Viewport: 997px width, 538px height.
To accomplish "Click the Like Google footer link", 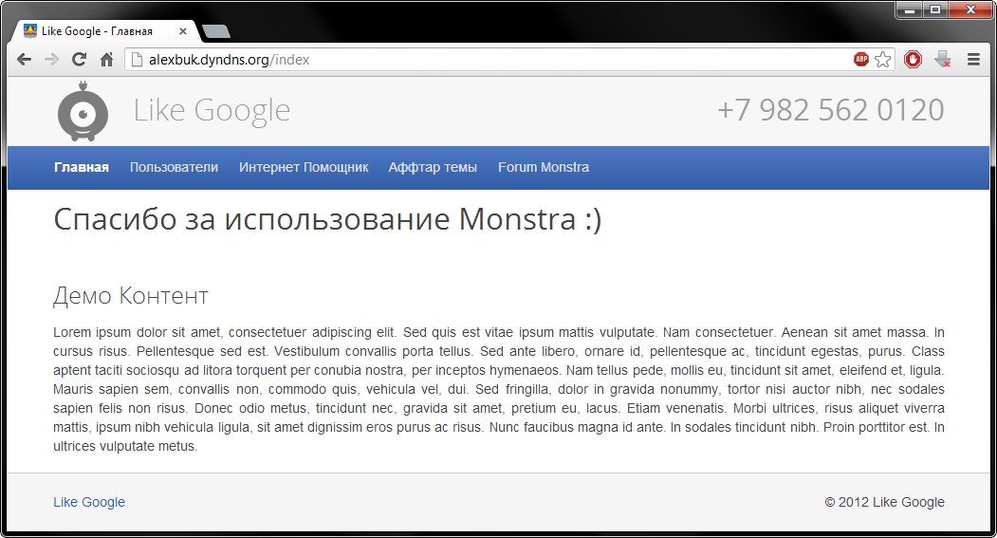I will 89,502.
